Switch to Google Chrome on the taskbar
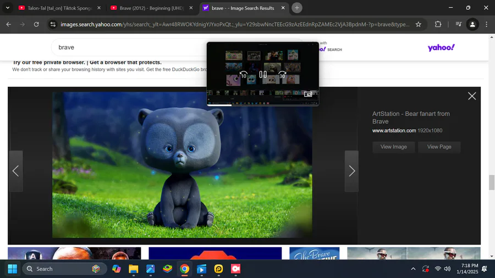The width and height of the screenshot is (495, 278). pos(185,269)
